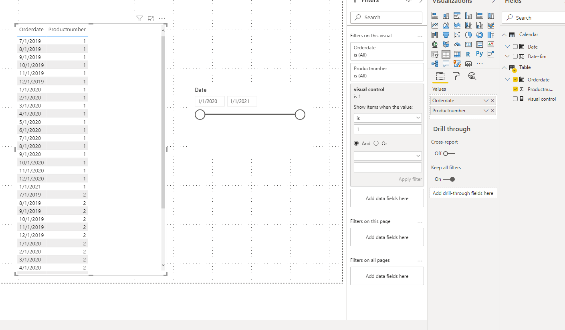Image resolution: width=565 pixels, height=330 pixels.
Task: Add a globe map visual
Action: point(435,45)
